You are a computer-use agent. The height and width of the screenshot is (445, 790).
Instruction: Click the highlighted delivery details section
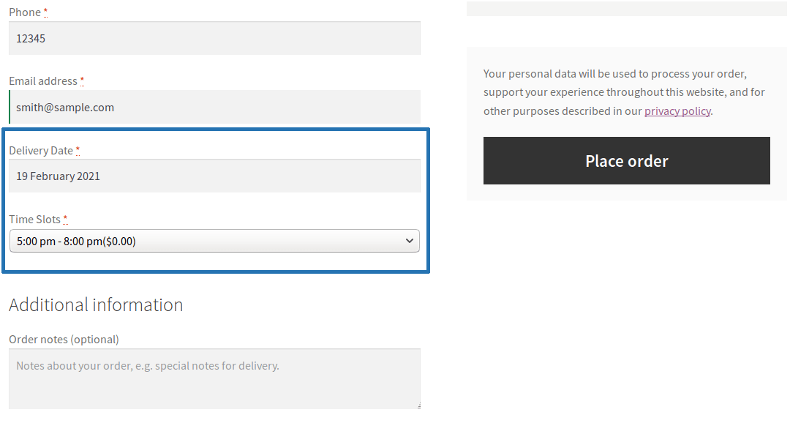(215, 201)
